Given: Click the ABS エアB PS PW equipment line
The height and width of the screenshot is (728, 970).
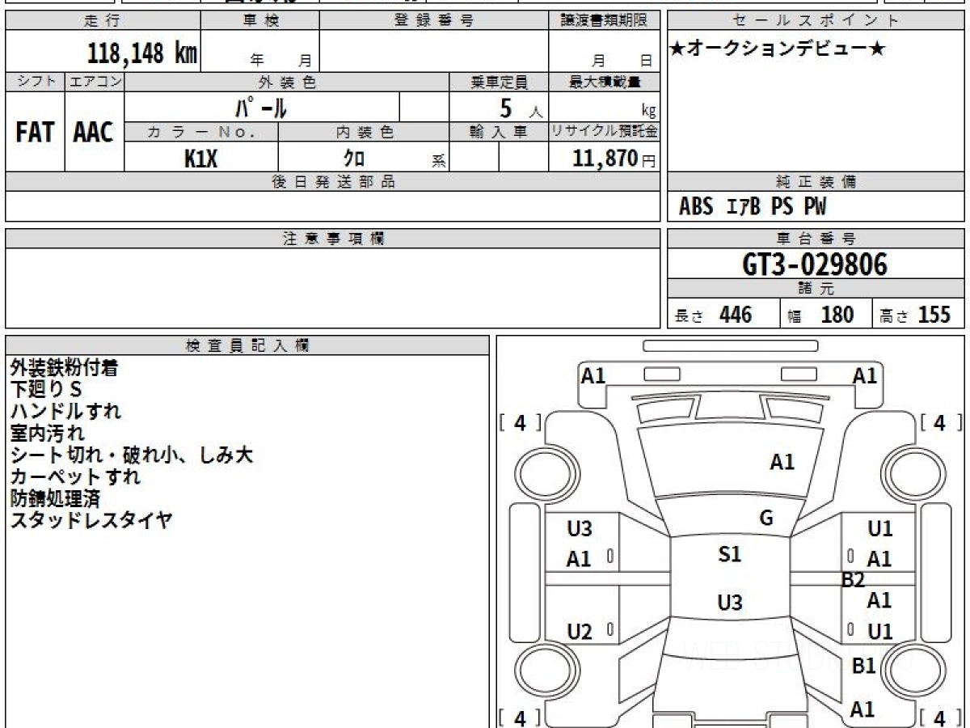Looking at the screenshot, I should tap(753, 207).
